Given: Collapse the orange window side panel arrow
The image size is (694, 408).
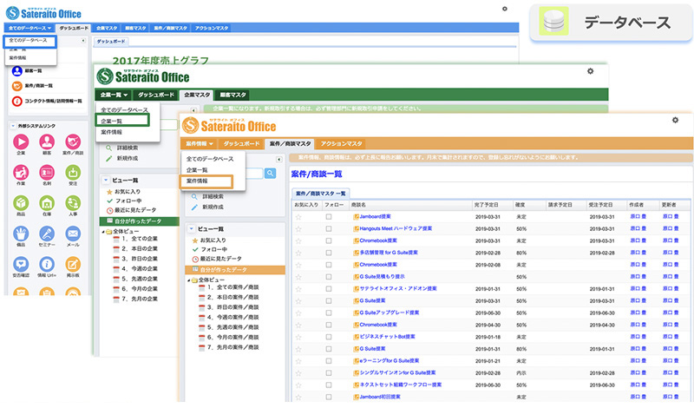Looking at the screenshot, I should tap(278, 160).
